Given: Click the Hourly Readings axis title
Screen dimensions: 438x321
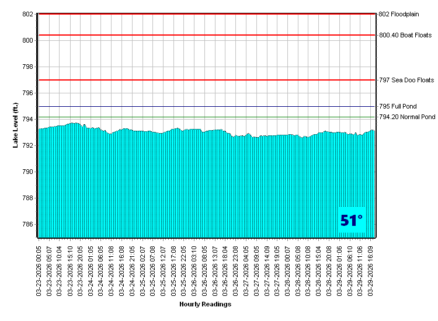Looking at the screenshot, I should click(205, 304).
